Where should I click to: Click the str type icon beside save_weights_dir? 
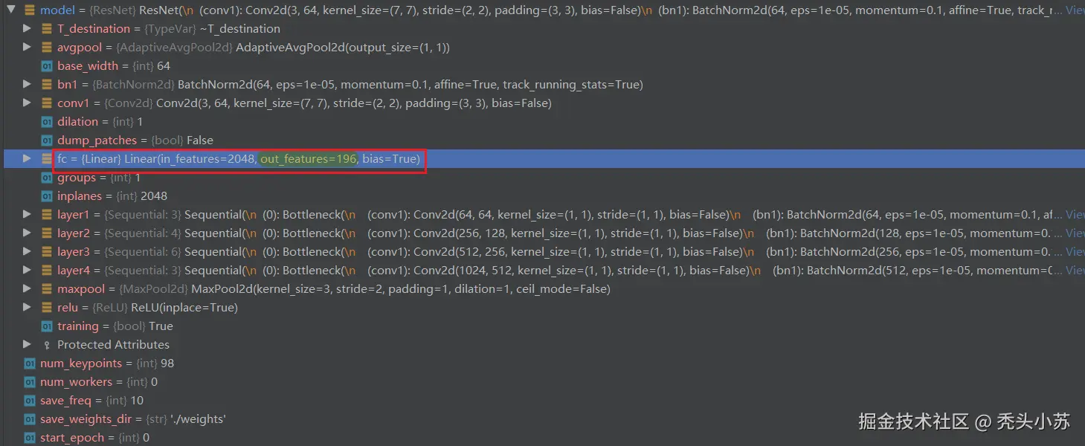coord(30,419)
